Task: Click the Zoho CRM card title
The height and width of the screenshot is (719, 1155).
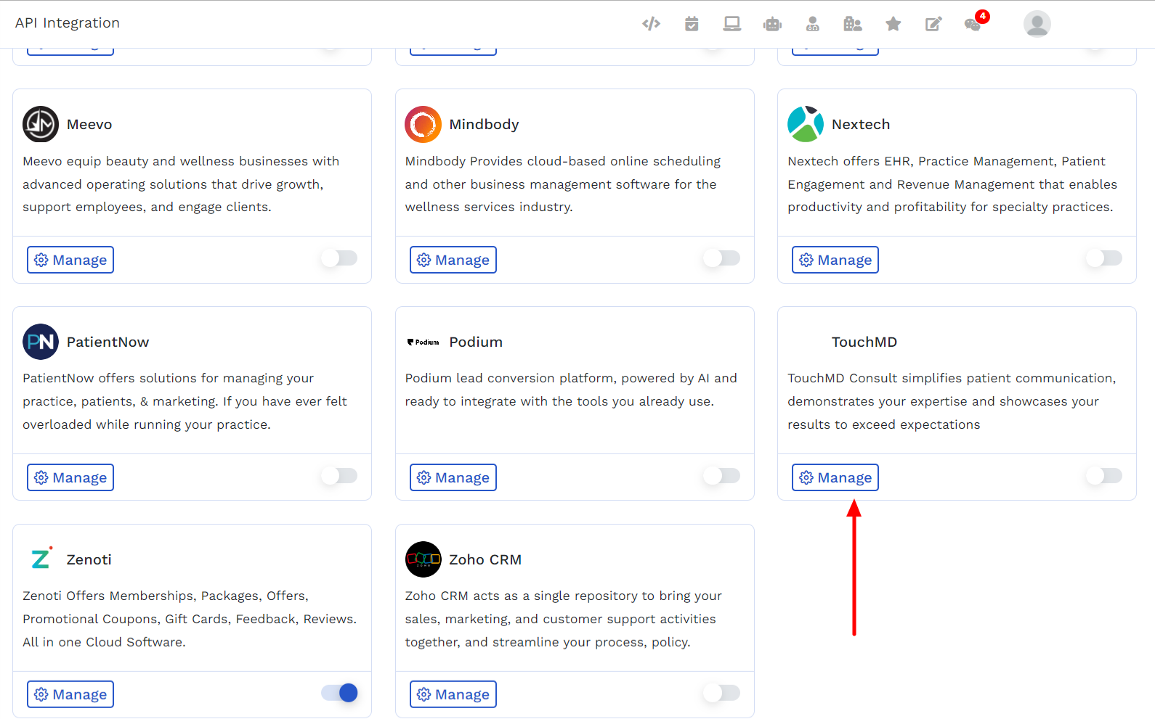Action: pyautogui.click(x=485, y=560)
